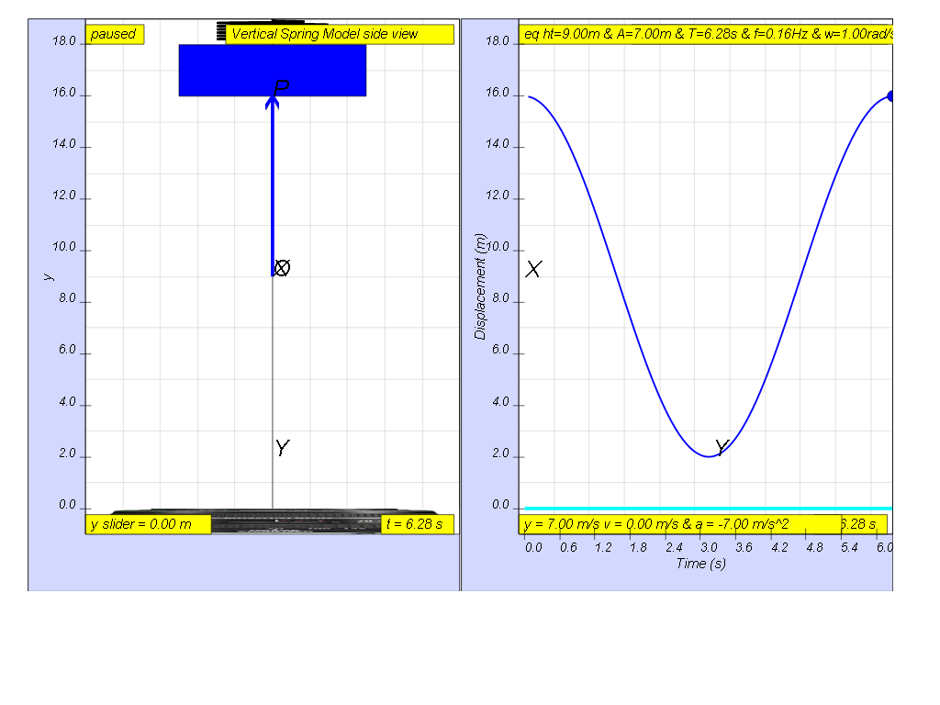This screenshot has height=705, width=940.
Task: Click the compressed spring coil above the title
Action: [221, 32]
